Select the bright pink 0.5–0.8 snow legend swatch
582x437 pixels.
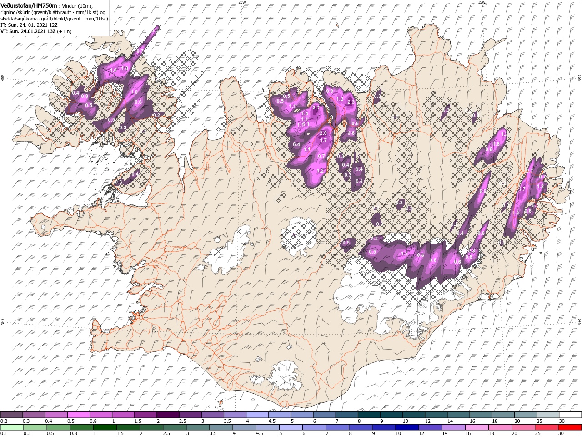tap(78, 415)
